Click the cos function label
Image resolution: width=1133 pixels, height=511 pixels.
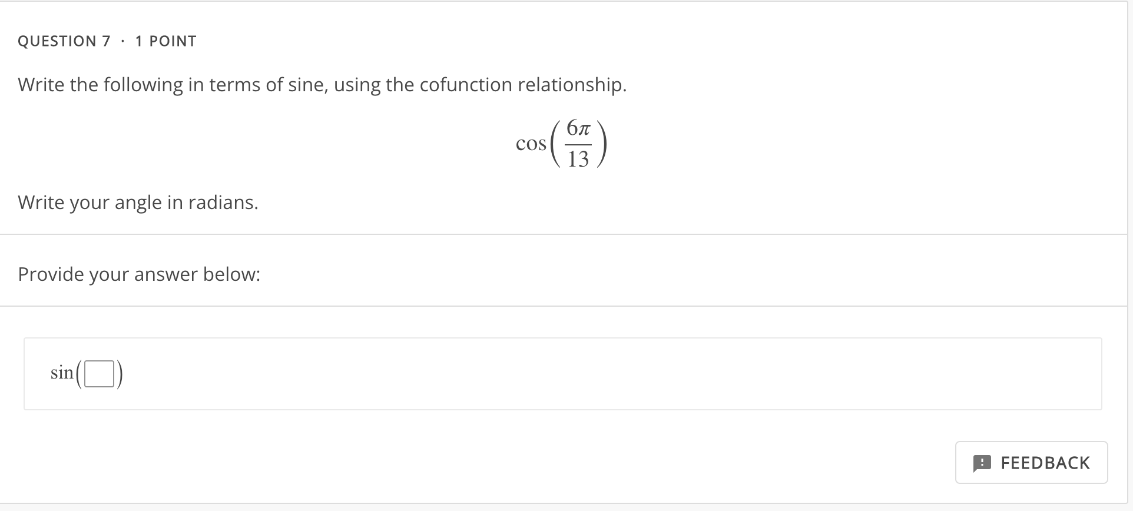531,144
